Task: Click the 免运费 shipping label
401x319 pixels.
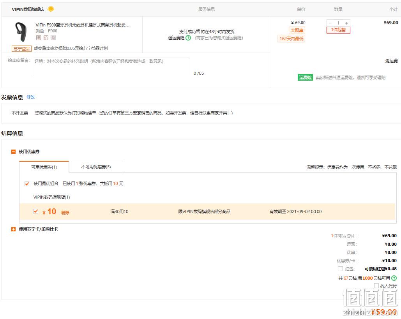Action: coord(392,61)
